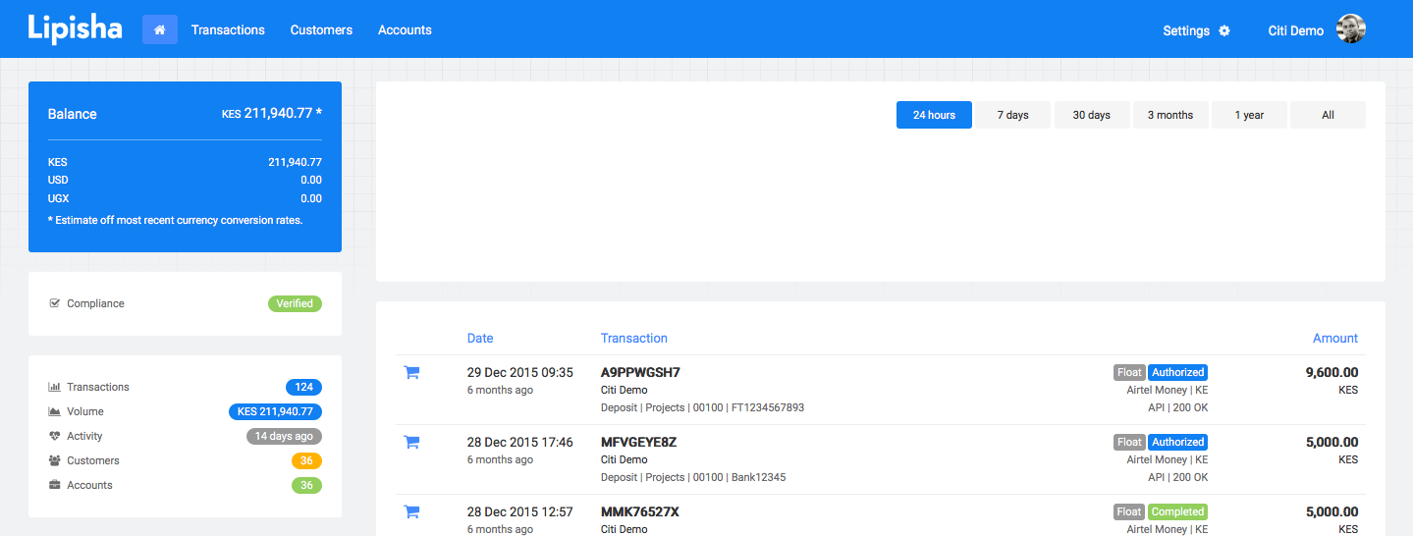Open the Settings menu
The height and width of the screenshot is (536, 1413).
tap(1196, 30)
